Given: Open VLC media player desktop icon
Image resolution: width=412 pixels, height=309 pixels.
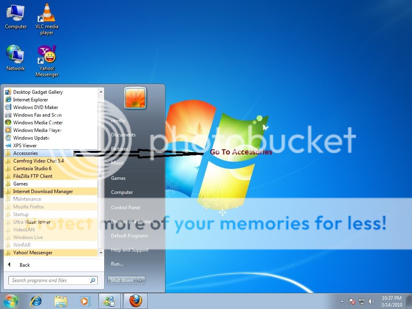Looking at the screenshot, I should (x=47, y=14).
